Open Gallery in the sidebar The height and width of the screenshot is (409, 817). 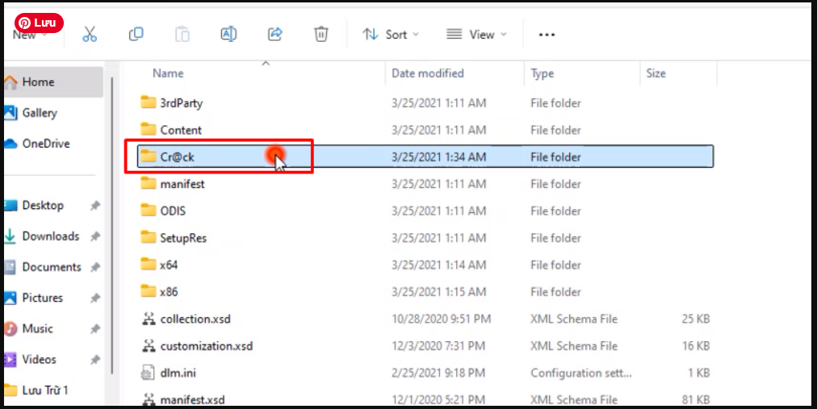click(x=40, y=113)
